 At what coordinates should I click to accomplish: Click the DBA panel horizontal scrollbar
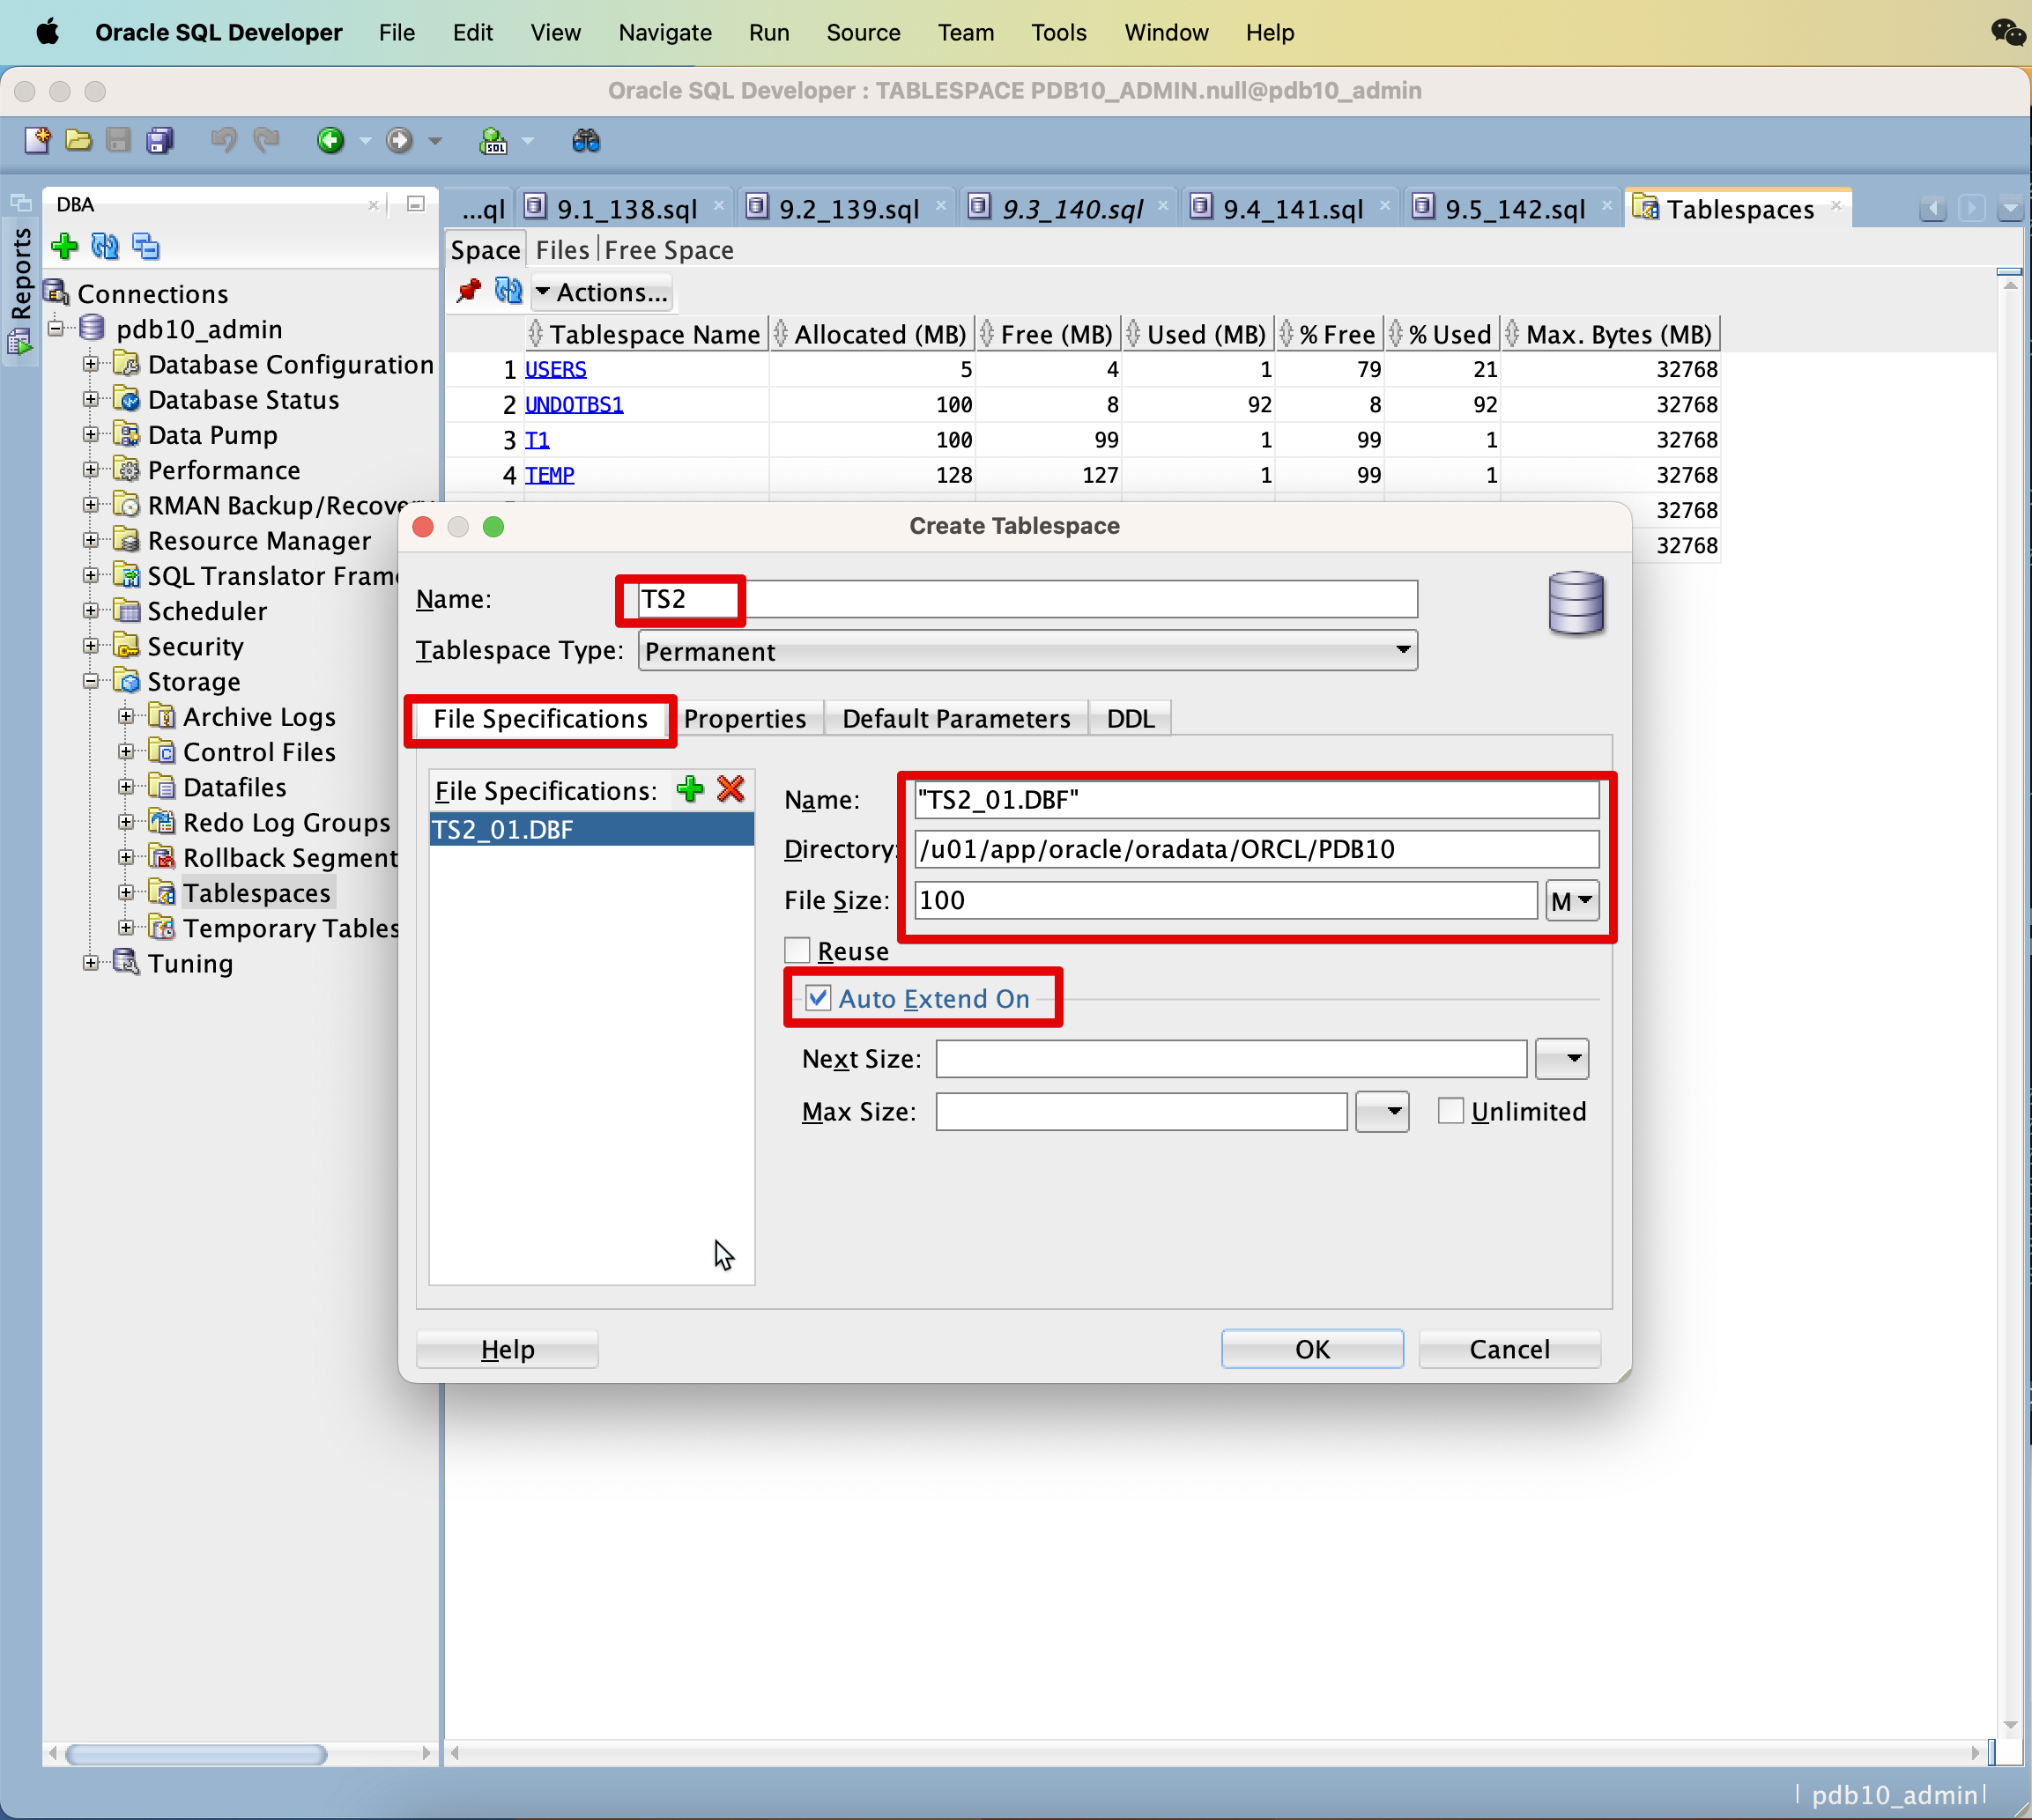click(197, 1754)
